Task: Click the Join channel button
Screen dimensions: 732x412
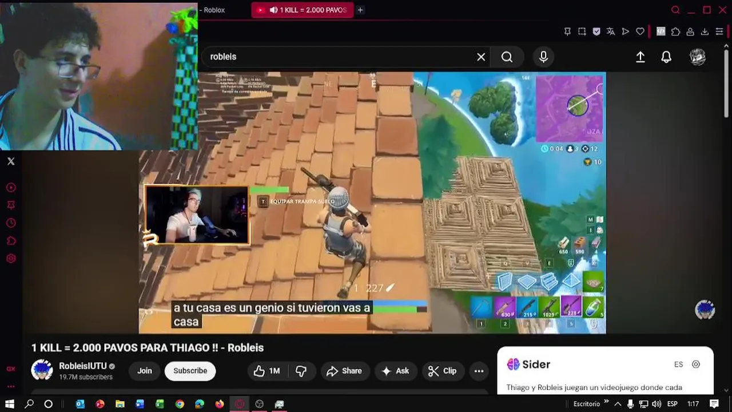Action: (x=145, y=371)
